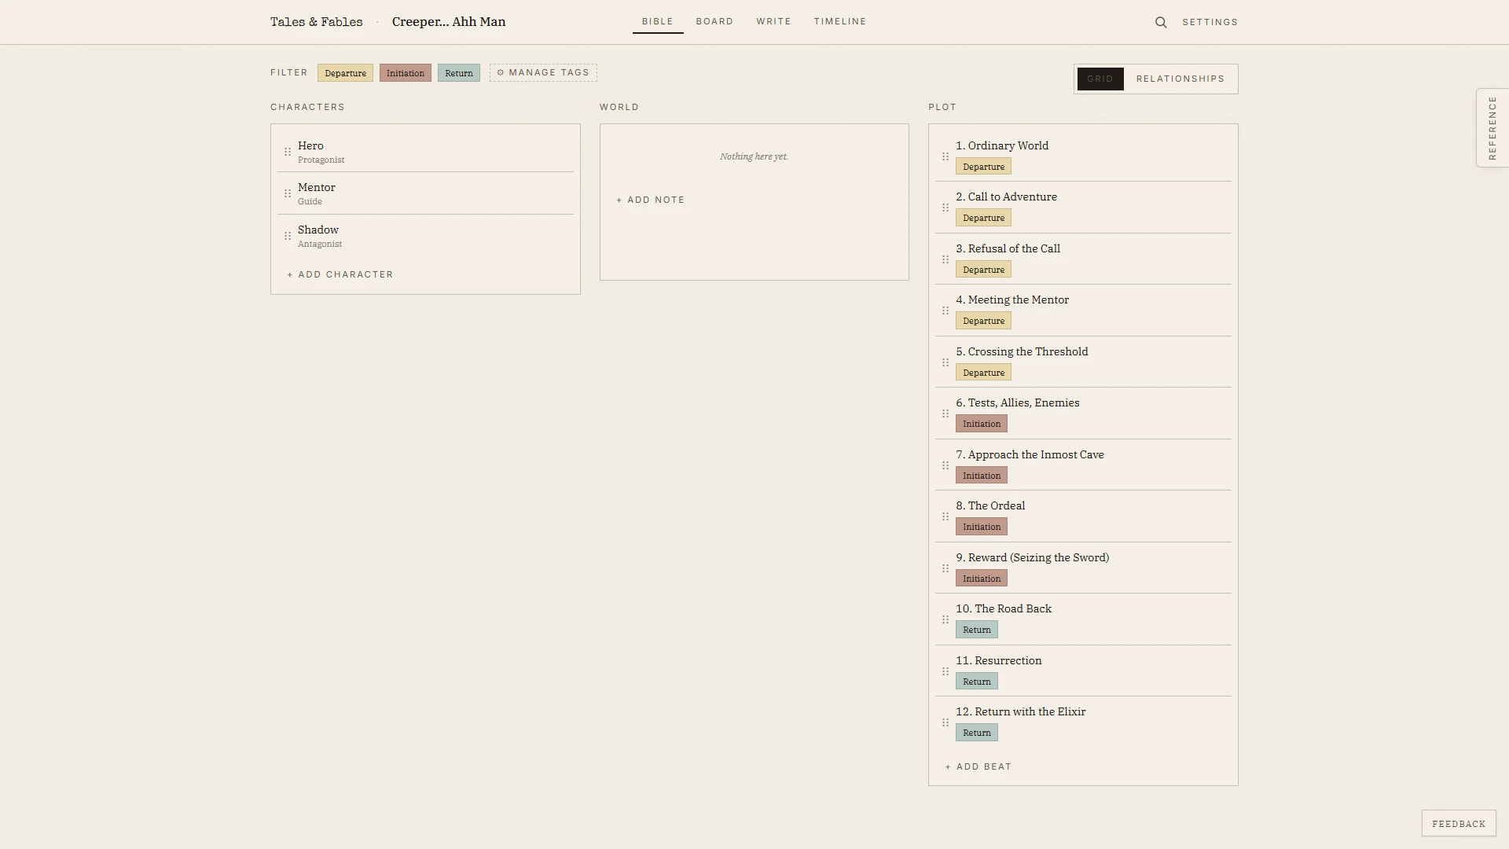Add a note to World

(651, 200)
